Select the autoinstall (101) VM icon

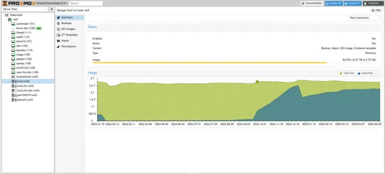tap(14, 24)
